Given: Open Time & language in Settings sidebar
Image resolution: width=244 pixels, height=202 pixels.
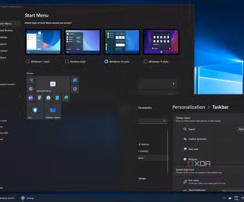Looking at the screenshot, I should 143,178.
